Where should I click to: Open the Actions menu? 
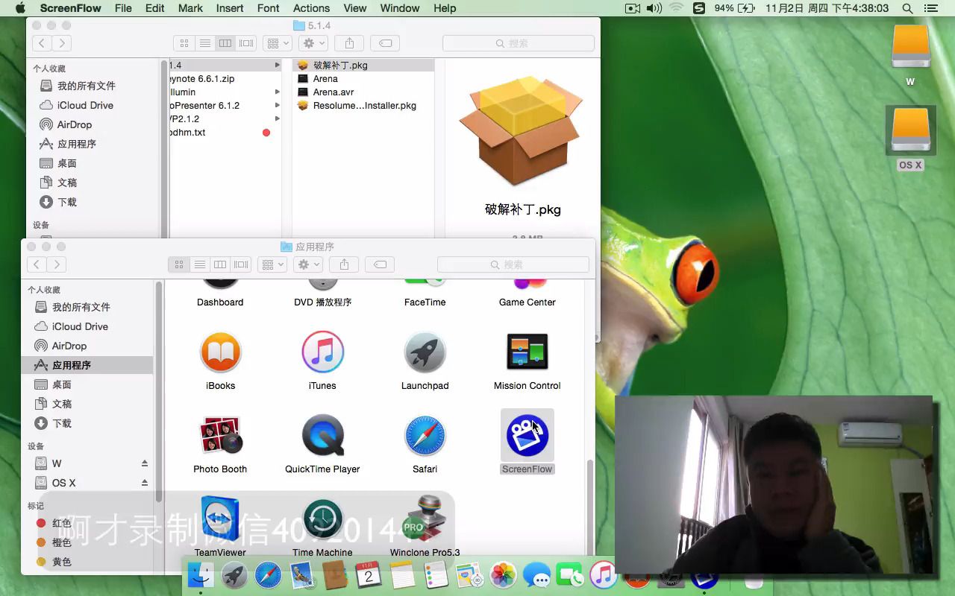point(311,8)
